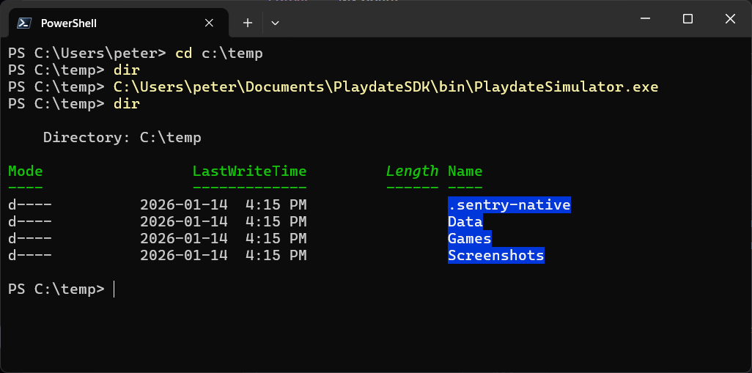This screenshot has height=373, width=752.
Task: Click the Length column header
Action: point(412,171)
